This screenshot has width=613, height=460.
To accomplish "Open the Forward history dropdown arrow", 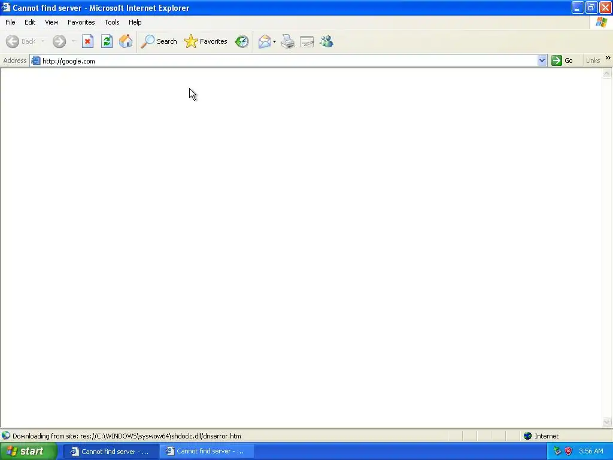I will (73, 41).
